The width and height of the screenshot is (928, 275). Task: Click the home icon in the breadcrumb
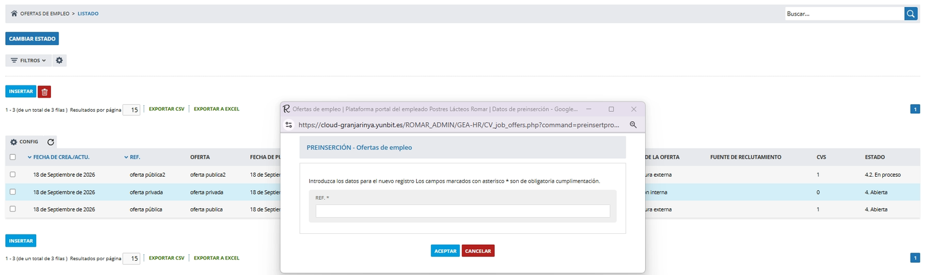(14, 13)
